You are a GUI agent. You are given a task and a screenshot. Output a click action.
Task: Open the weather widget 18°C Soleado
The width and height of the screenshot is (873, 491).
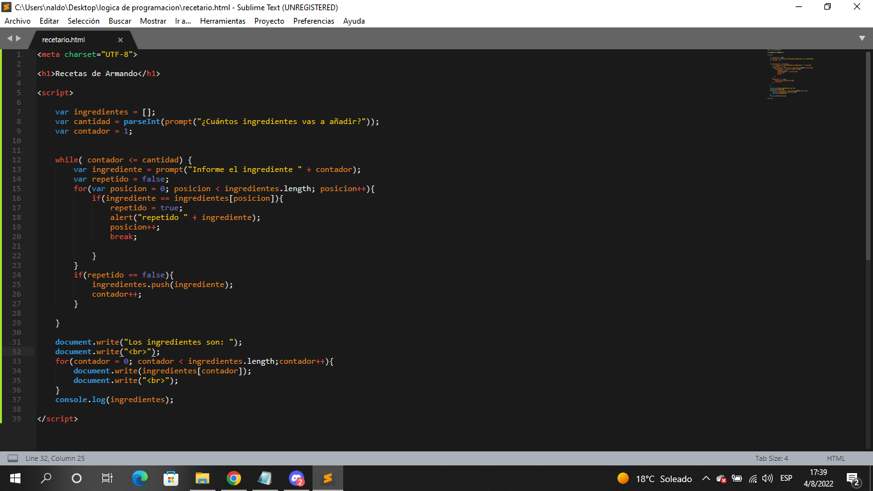655,478
